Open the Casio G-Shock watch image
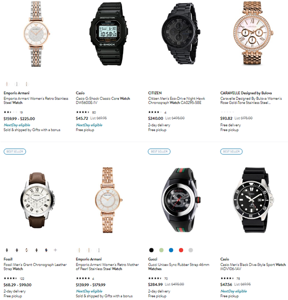Screen dimensions: 288x300 pyautogui.click(x=108, y=34)
